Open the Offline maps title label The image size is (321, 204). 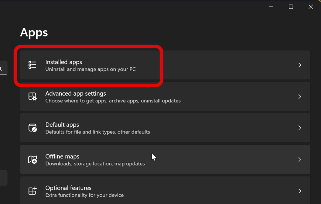[62, 156]
